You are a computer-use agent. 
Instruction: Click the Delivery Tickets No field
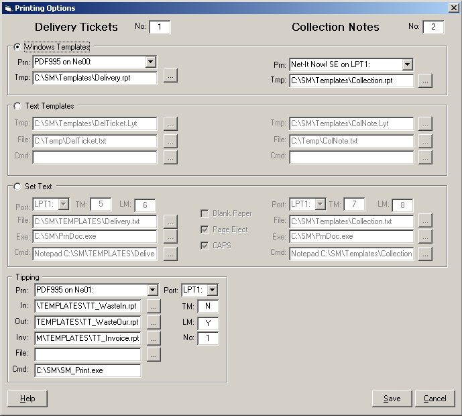[x=160, y=27]
